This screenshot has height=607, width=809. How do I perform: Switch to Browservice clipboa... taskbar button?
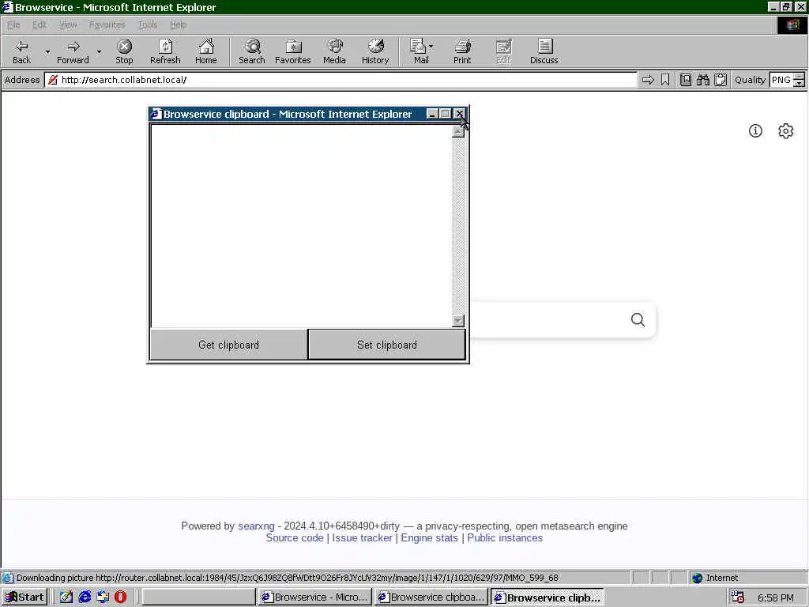click(431, 598)
